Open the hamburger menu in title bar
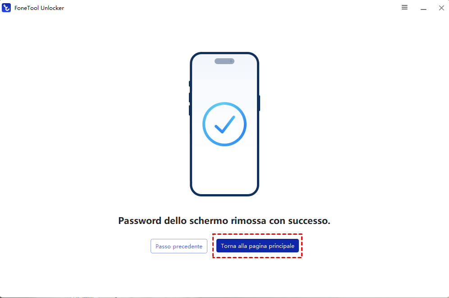 pyautogui.click(x=404, y=8)
